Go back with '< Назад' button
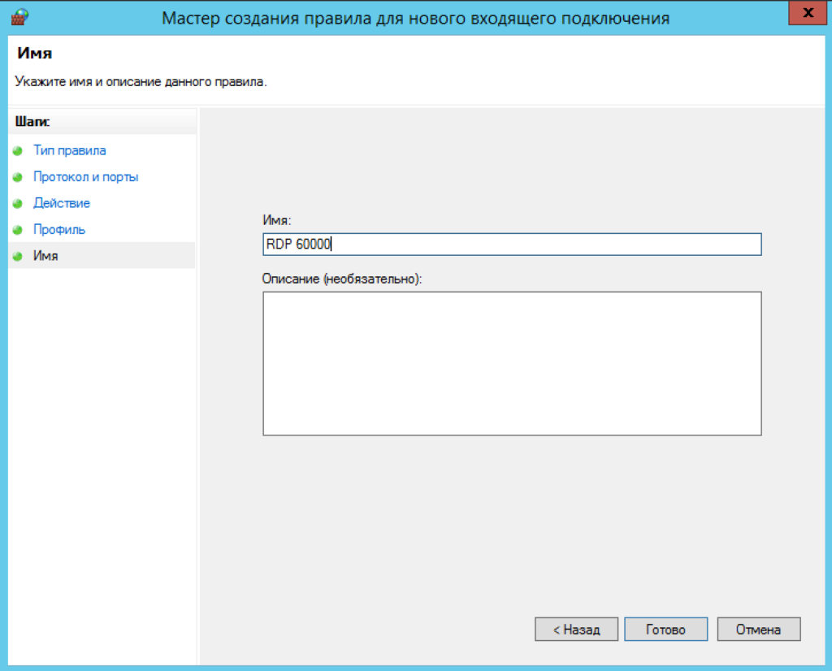The width and height of the screenshot is (832, 671). click(x=576, y=629)
